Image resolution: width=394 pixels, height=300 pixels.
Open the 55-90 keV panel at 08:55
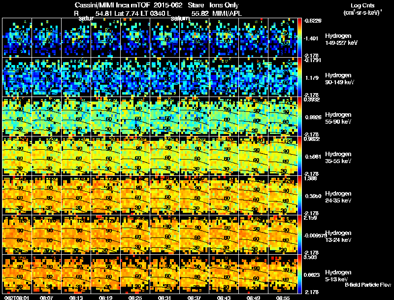(x=283, y=117)
